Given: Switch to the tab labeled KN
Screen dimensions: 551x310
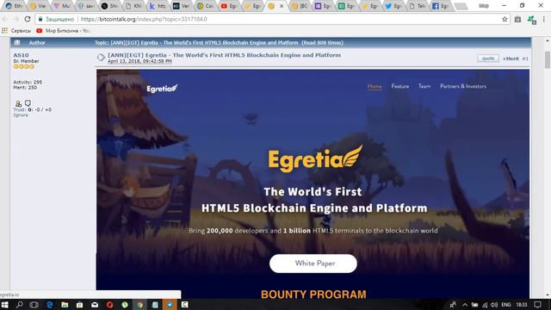Looking at the screenshot, I should click(x=133, y=6).
